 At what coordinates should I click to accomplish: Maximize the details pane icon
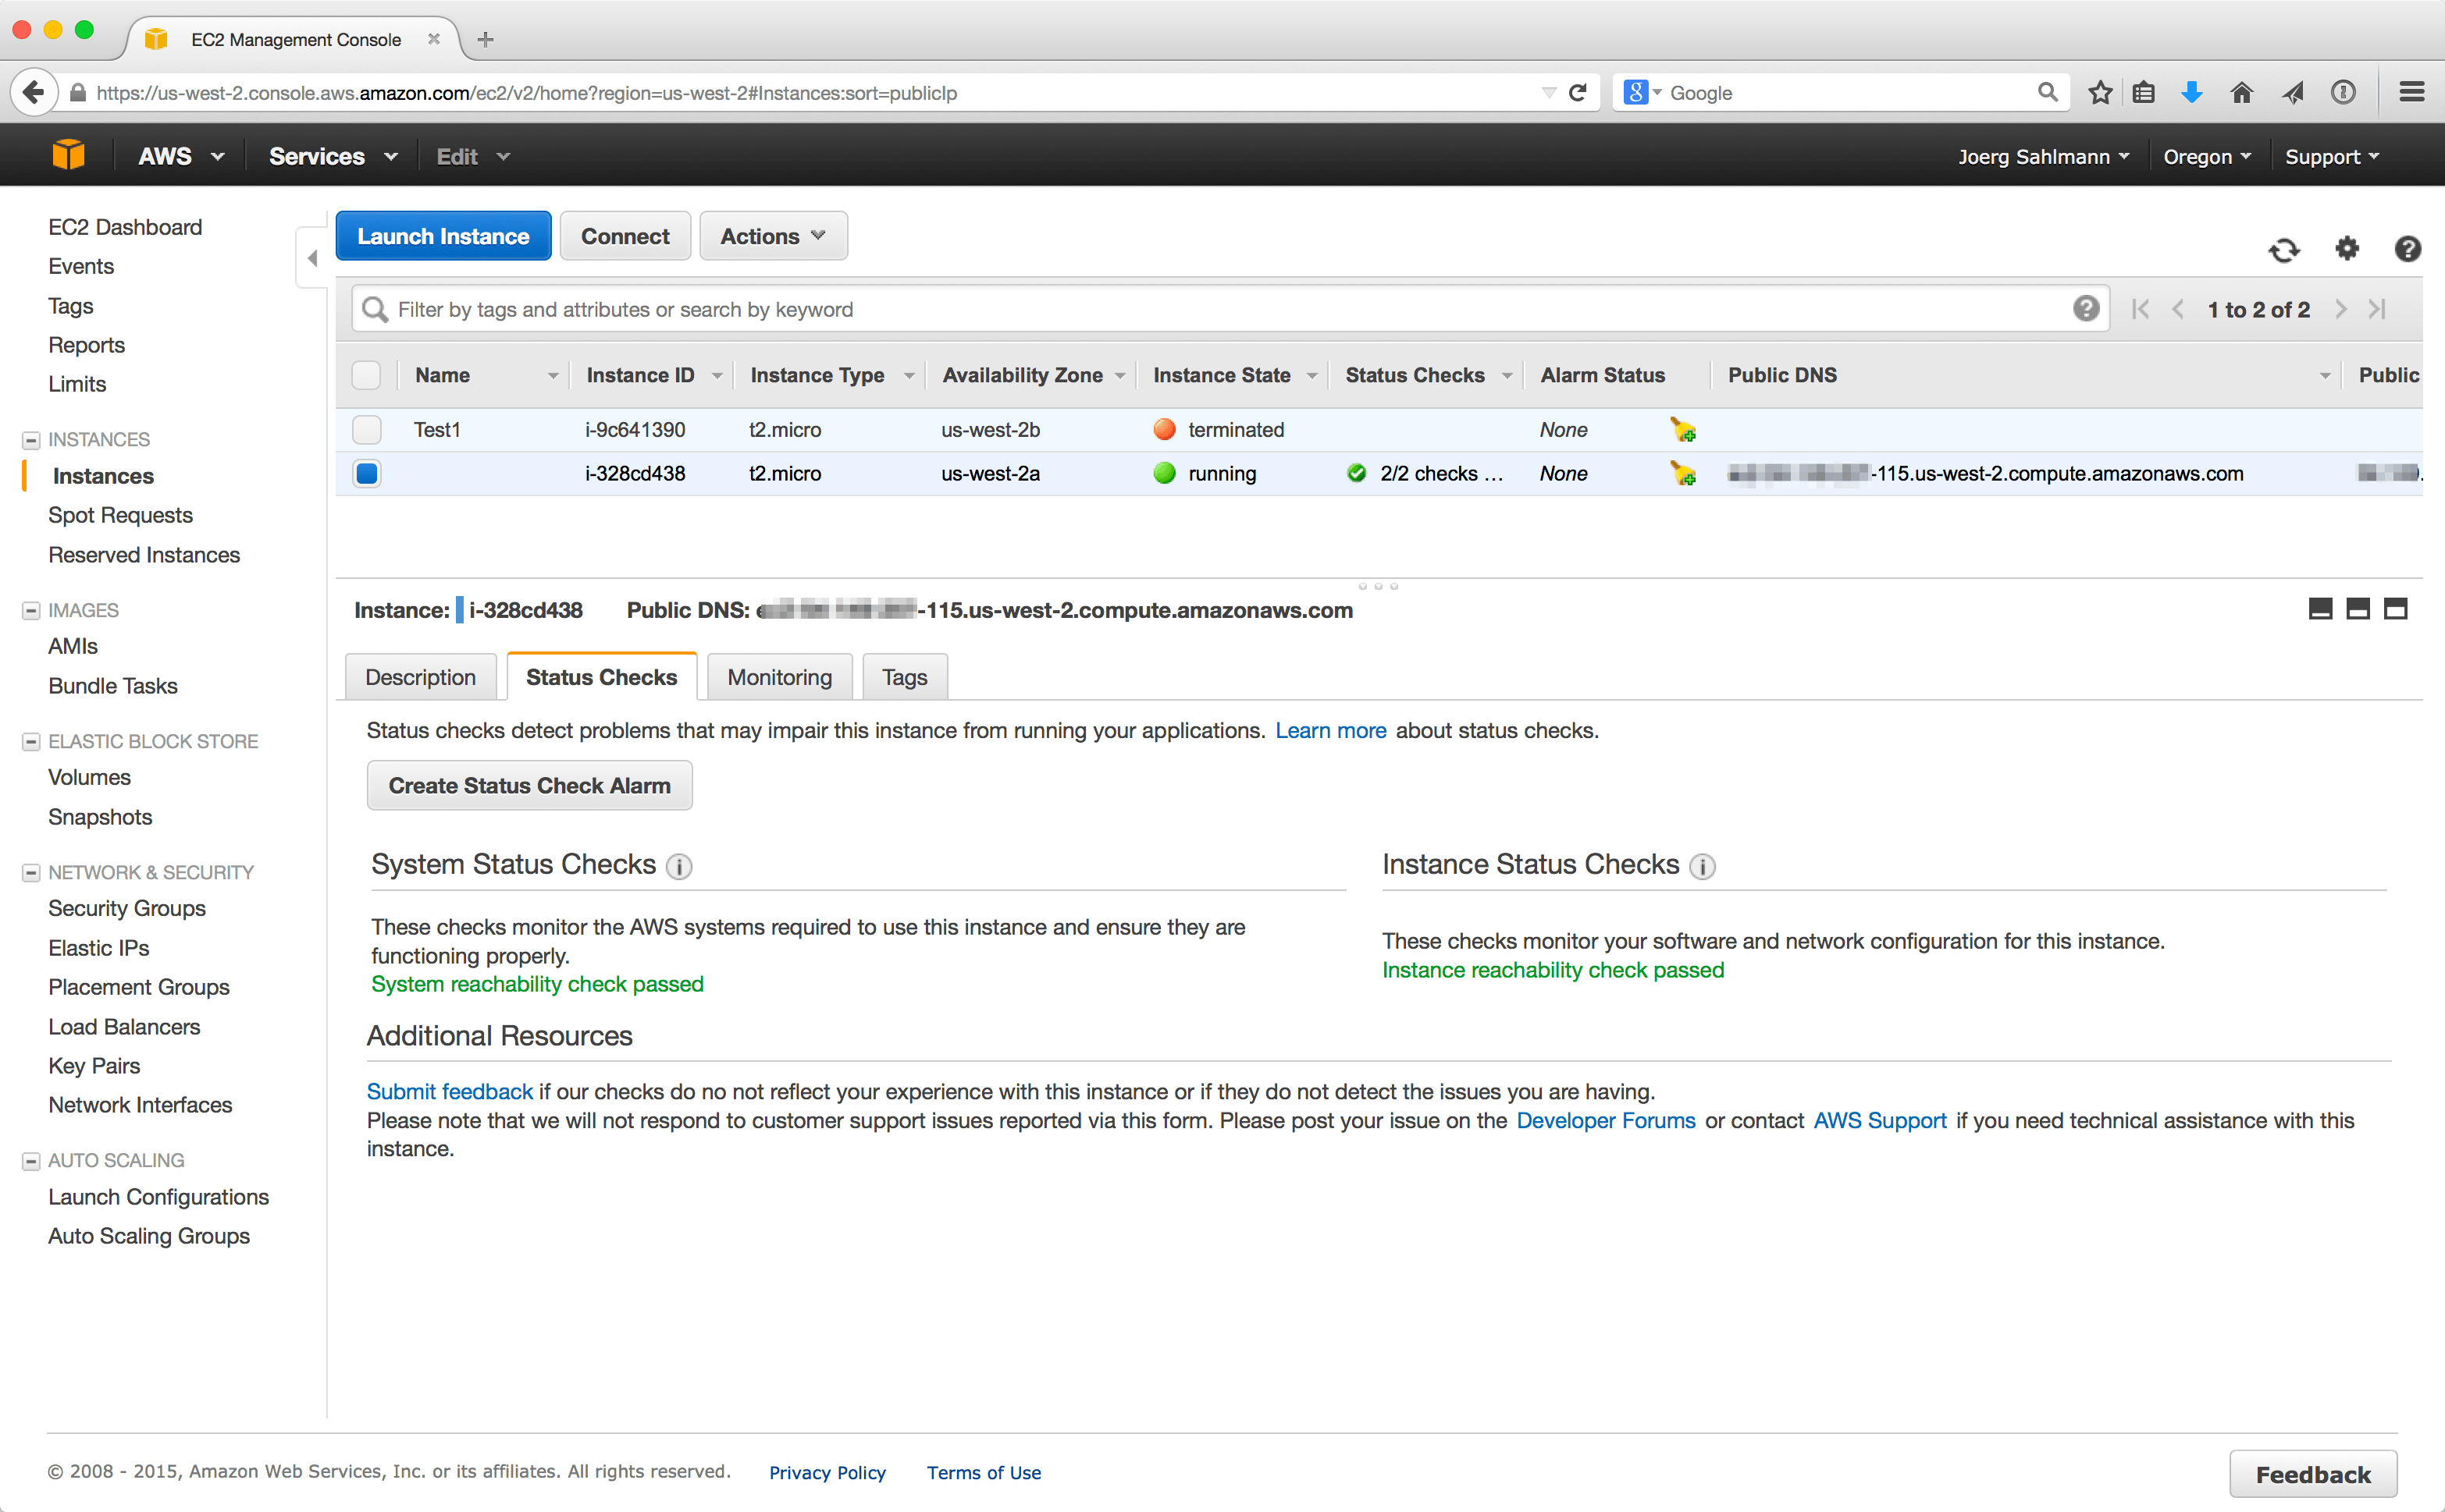tap(2395, 609)
